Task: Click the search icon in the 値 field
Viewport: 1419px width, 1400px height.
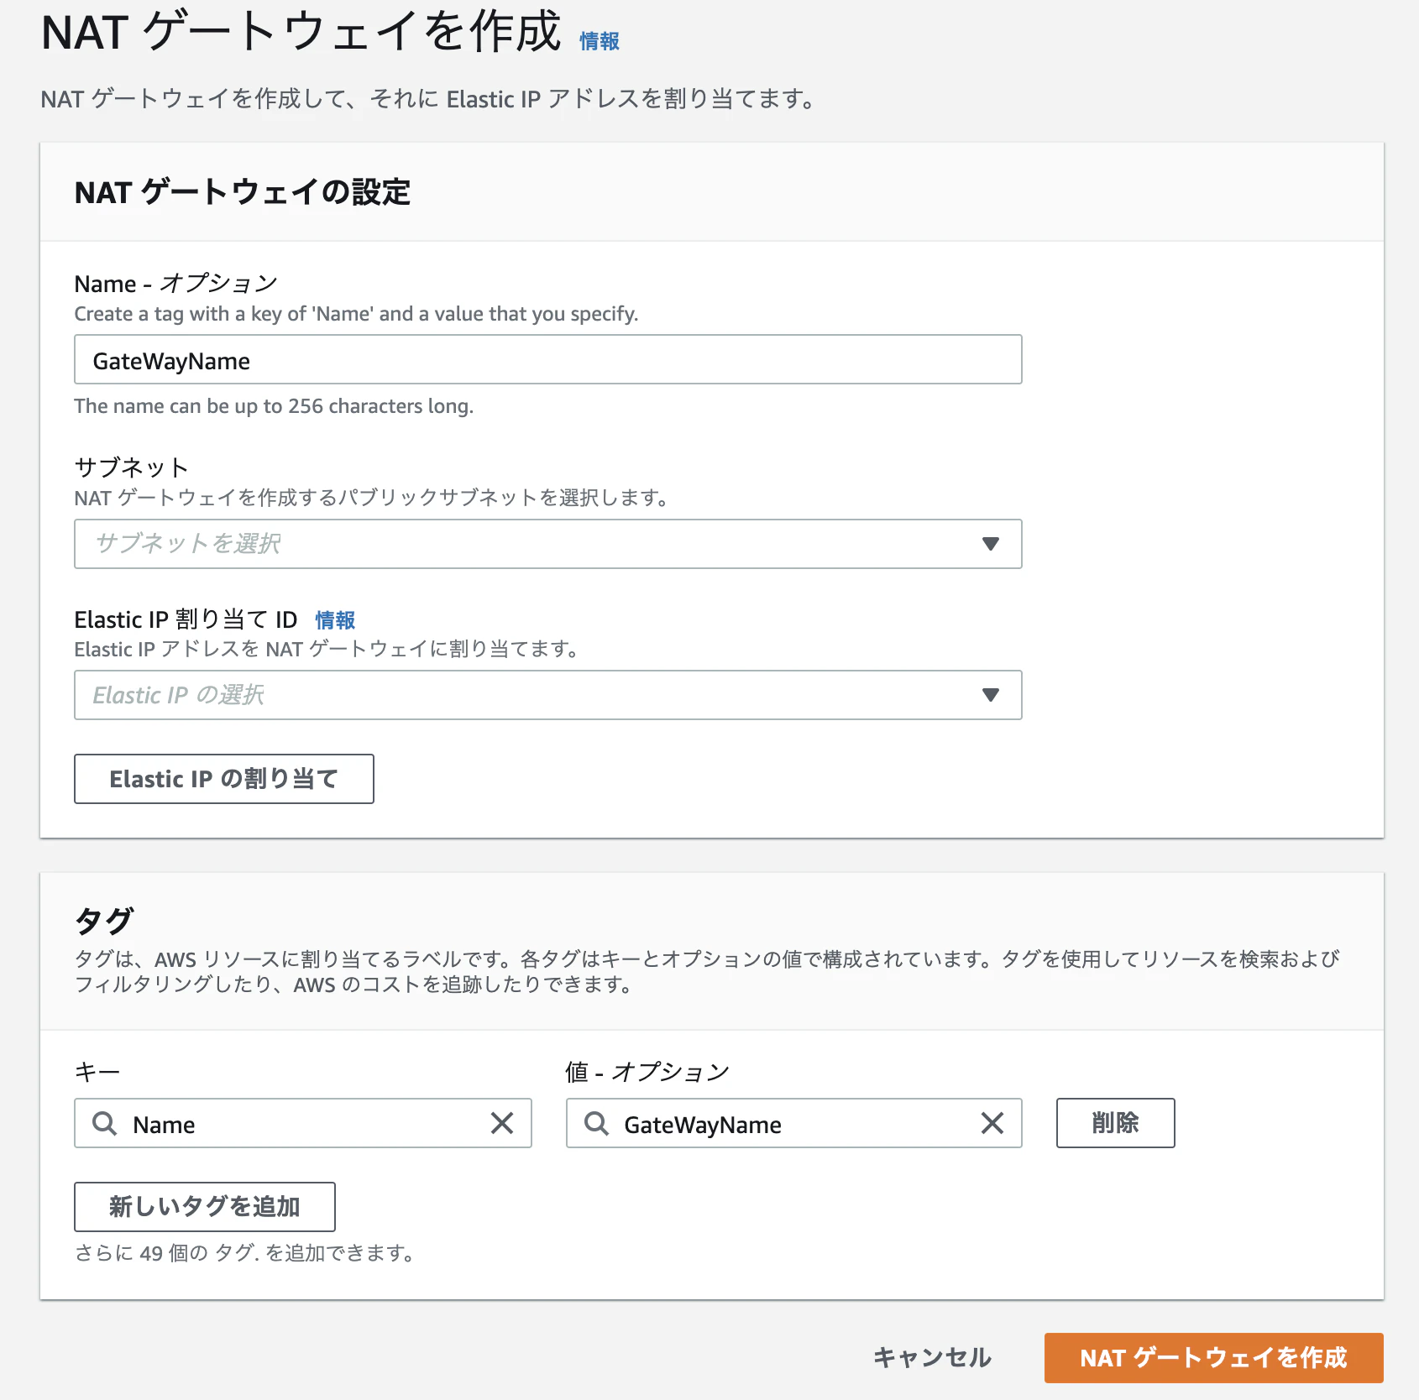Action: click(x=596, y=1124)
